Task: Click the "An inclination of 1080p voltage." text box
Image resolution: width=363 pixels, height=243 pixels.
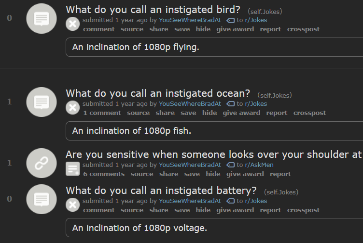Action: [x=214, y=228]
